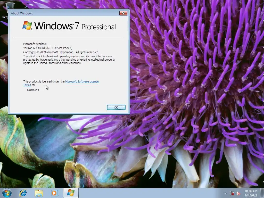Click the Copyright 2009 Microsoft Corporation line

[61, 52]
